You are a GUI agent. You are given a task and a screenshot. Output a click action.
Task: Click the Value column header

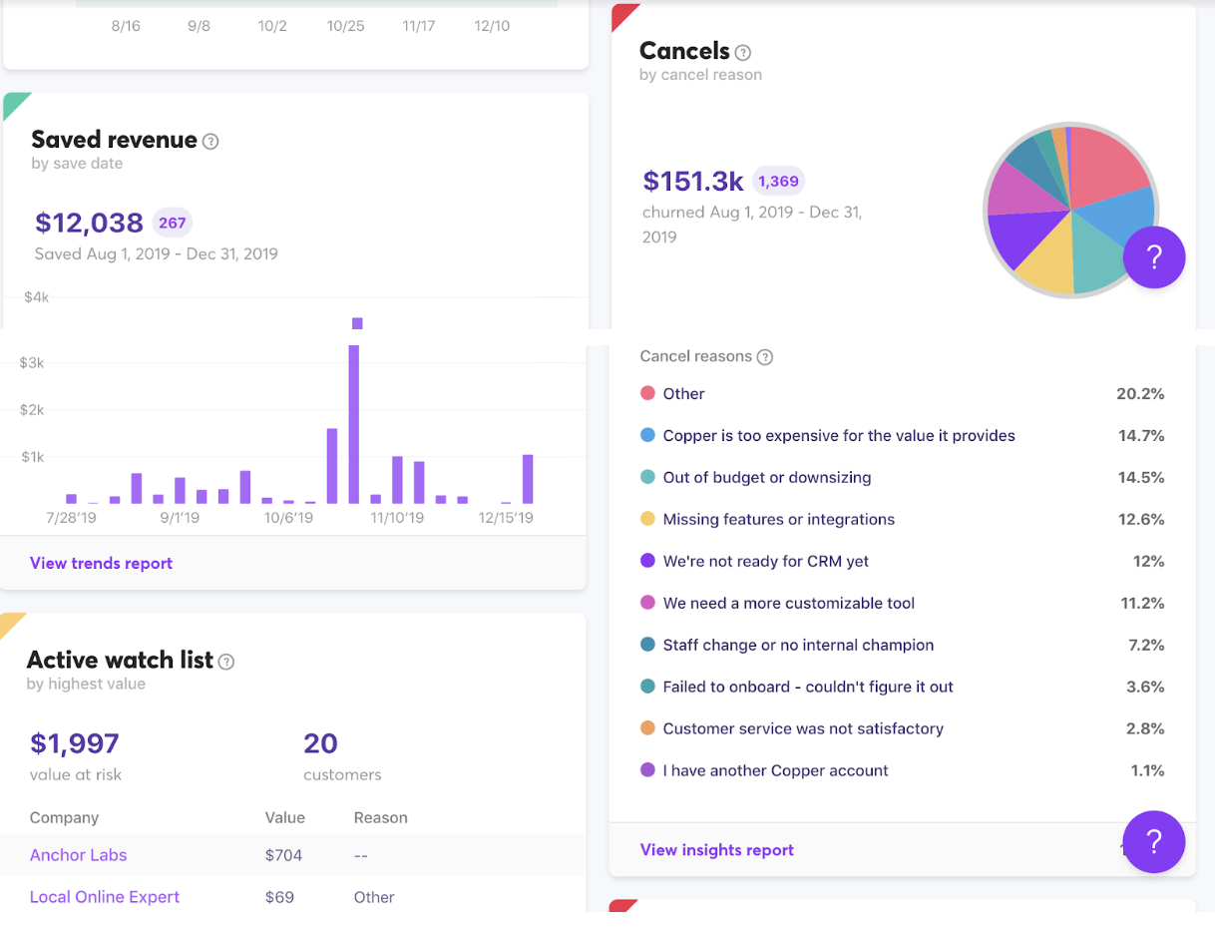[x=284, y=818]
